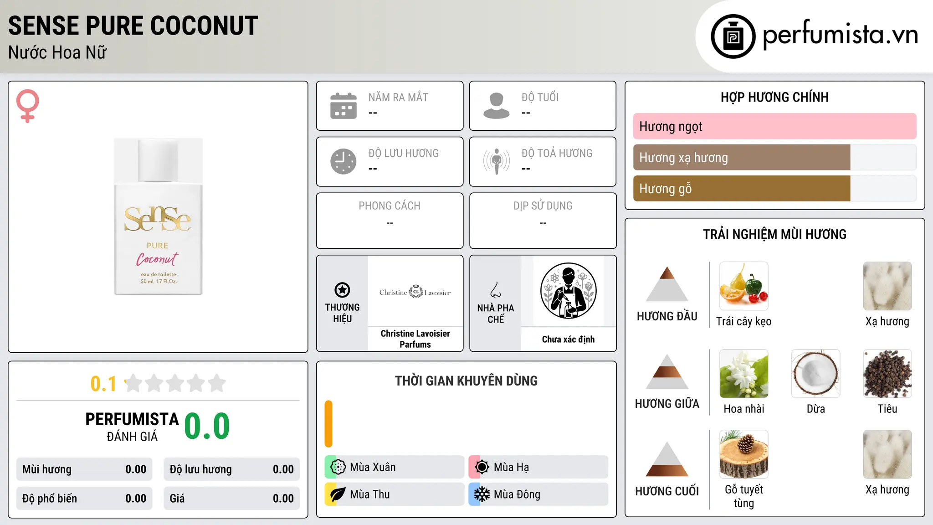Image resolution: width=933 pixels, height=525 pixels.
Task: Click the green 0.0 Perfumista score
Action: [207, 426]
